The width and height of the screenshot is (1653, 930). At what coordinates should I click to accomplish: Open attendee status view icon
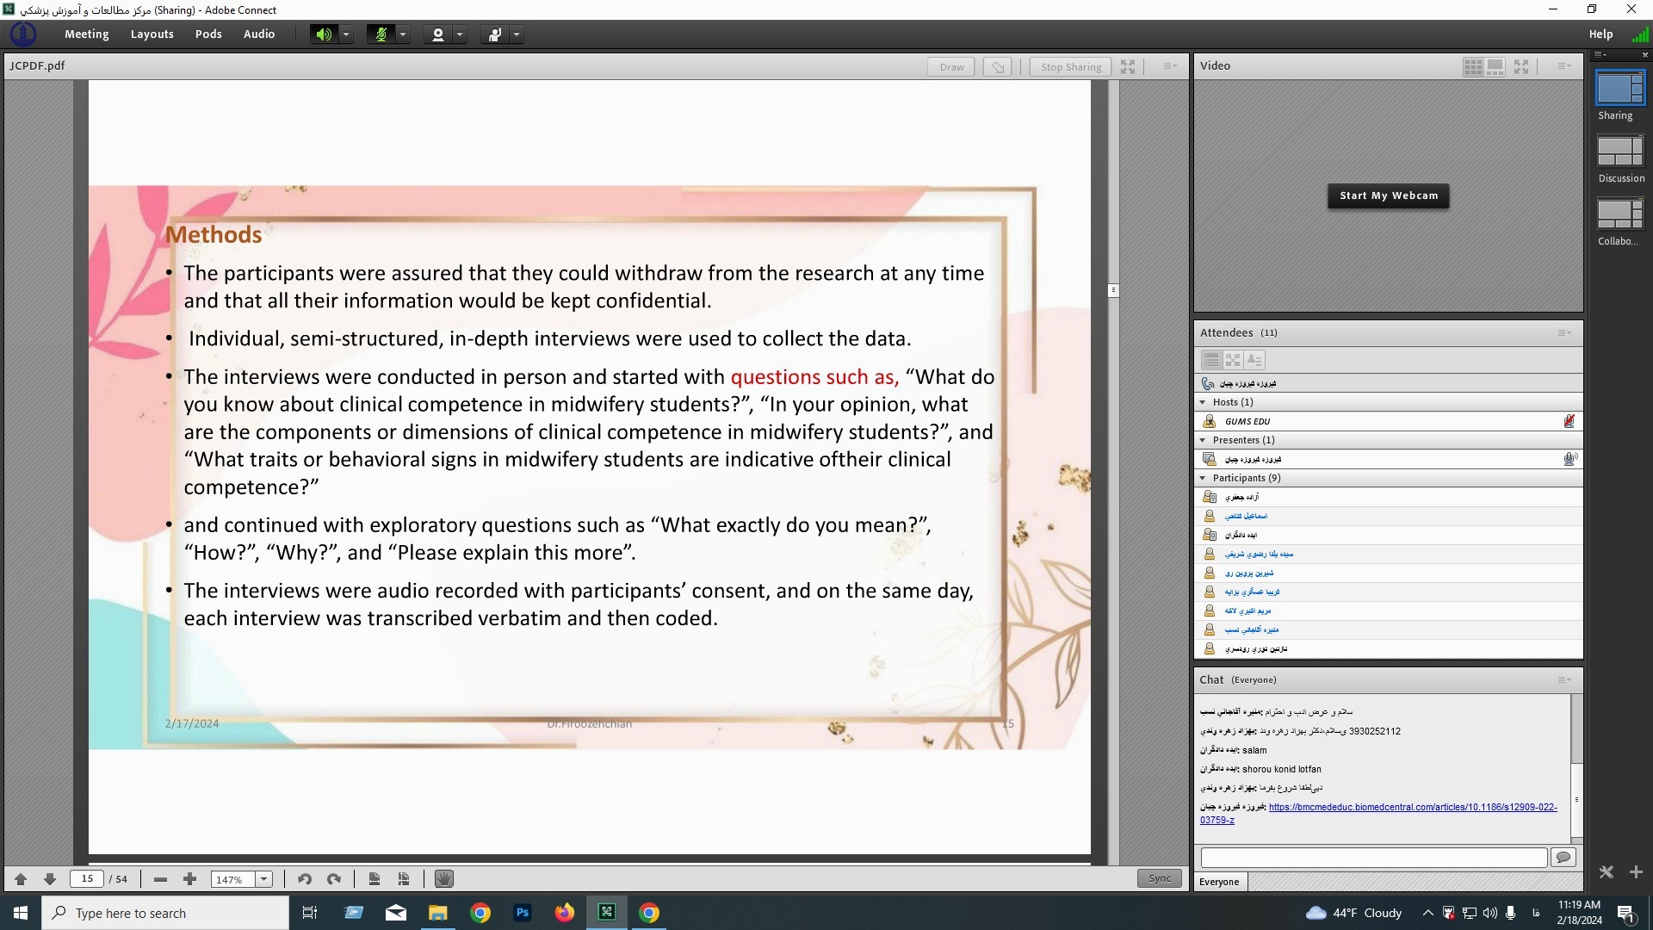[x=1254, y=360]
